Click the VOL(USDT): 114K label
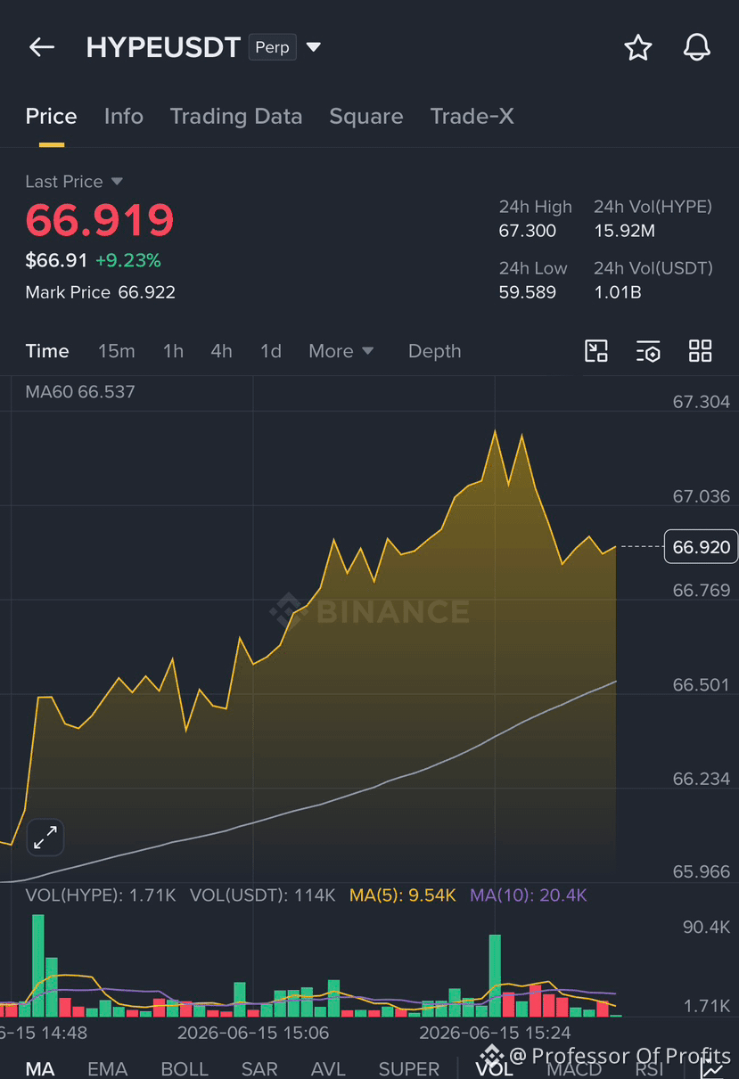This screenshot has height=1079, width=739. point(263,895)
